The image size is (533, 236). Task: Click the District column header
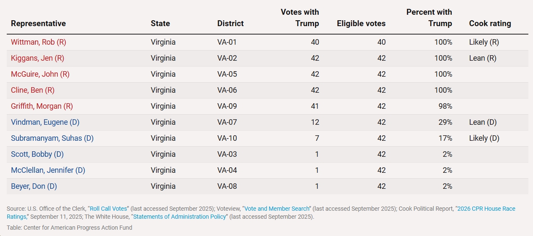pyautogui.click(x=230, y=24)
